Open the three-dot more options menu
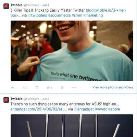This screenshot has width=137, height=137. coord(74,88)
